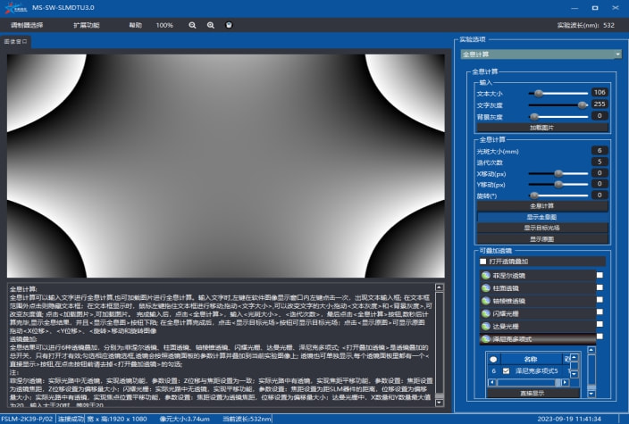Tick the checkbox beside 菲涅尔透镜
This screenshot has width=629, height=424.
(600, 276)
